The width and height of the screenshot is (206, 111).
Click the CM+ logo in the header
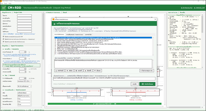point(4,8)
